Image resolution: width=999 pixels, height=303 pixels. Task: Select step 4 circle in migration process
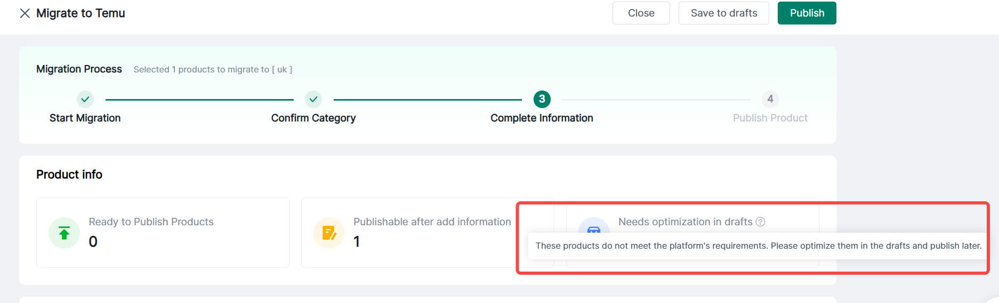point(770,99)
